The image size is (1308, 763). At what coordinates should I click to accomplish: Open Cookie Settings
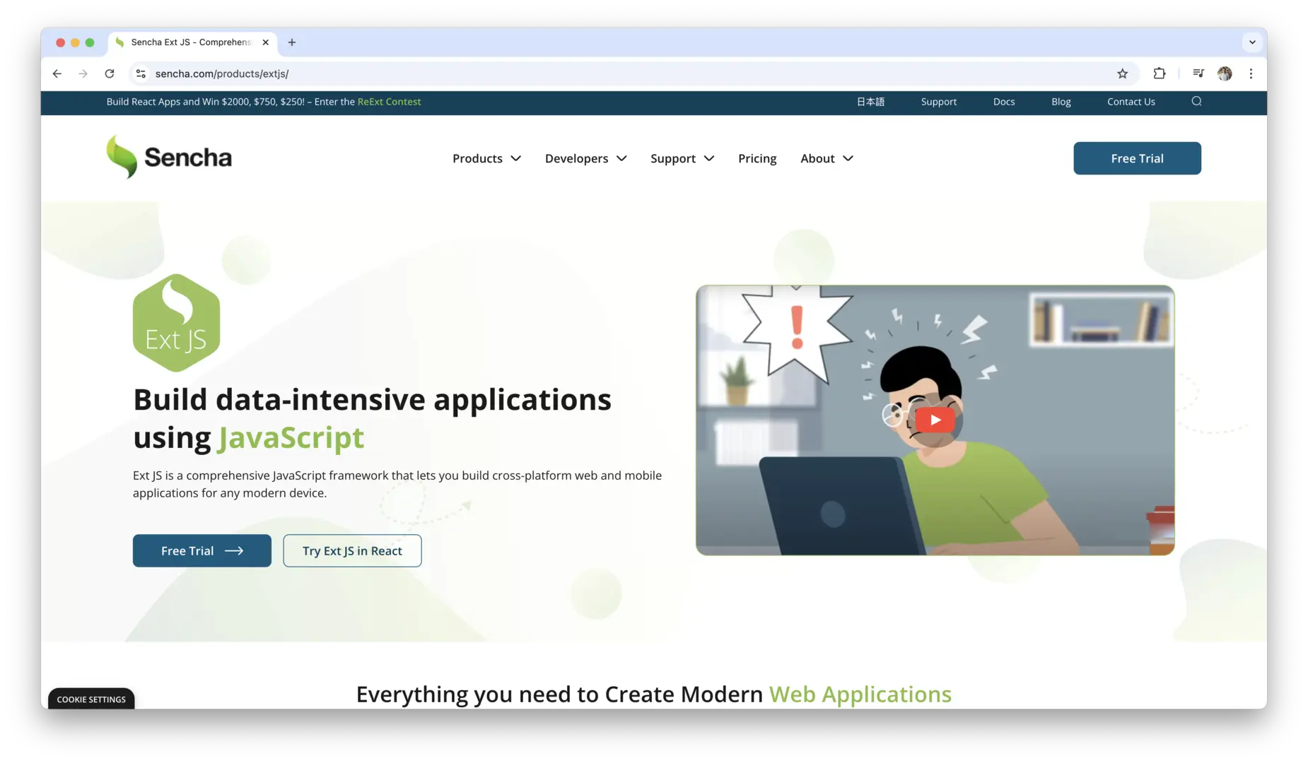(x=91, y=699)
